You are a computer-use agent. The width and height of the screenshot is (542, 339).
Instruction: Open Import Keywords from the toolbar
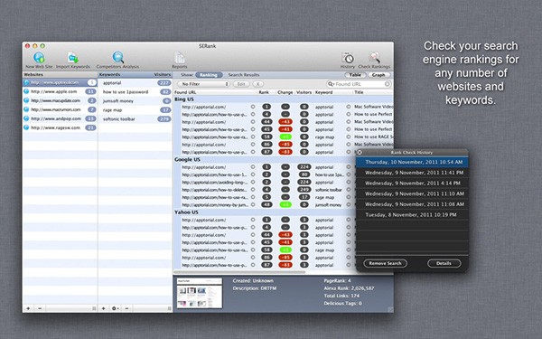coord(73,58)
